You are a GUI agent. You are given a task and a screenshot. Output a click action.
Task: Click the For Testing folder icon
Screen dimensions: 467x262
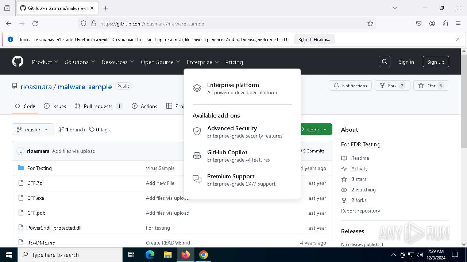tap(21, 168)
